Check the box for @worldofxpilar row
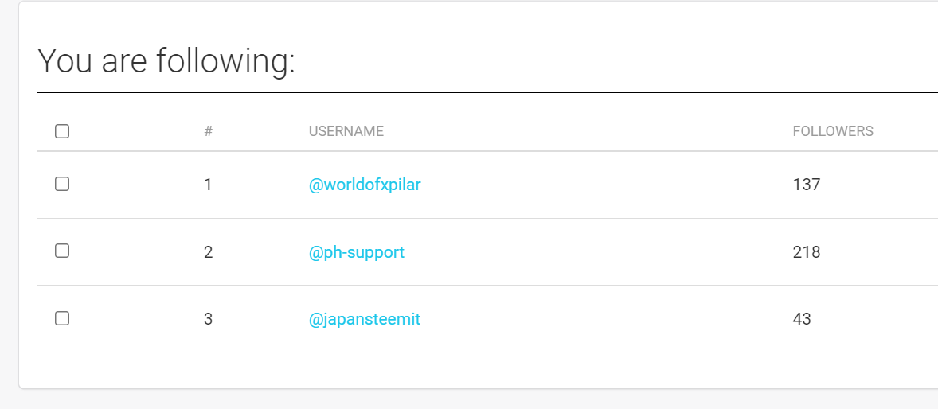Screen dimensions: 938x409 point(62,184)
